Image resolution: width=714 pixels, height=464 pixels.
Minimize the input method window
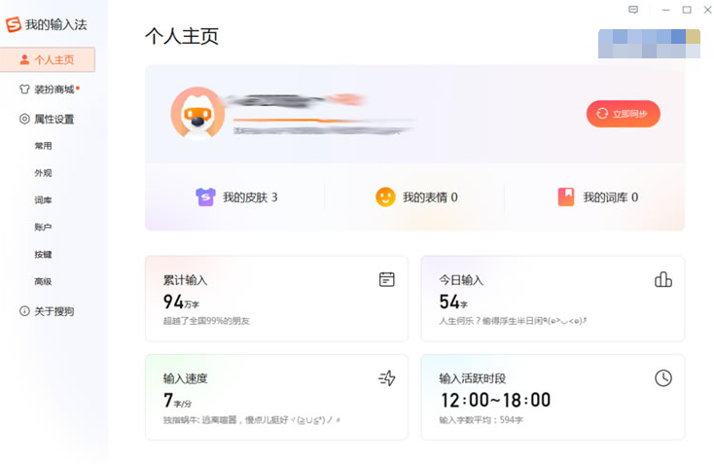(665, 10)
